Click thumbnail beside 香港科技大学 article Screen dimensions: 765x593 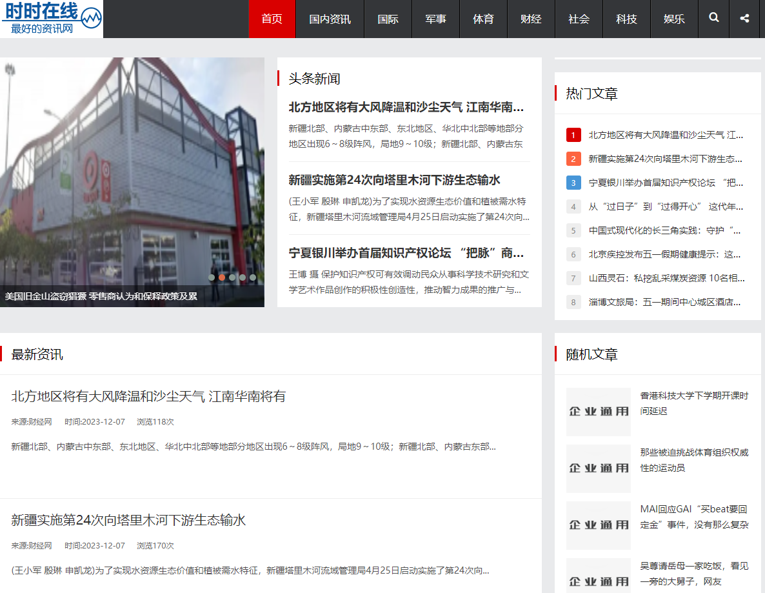tap(598, 412)
